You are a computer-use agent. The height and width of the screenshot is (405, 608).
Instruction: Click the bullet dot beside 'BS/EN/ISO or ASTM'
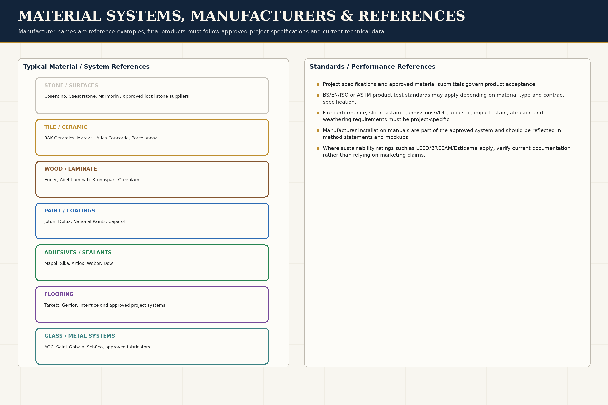point(318,95)
